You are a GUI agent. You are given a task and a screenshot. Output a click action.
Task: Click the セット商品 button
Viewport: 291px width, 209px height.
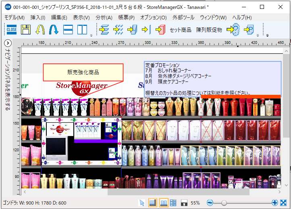coord(181,30)
